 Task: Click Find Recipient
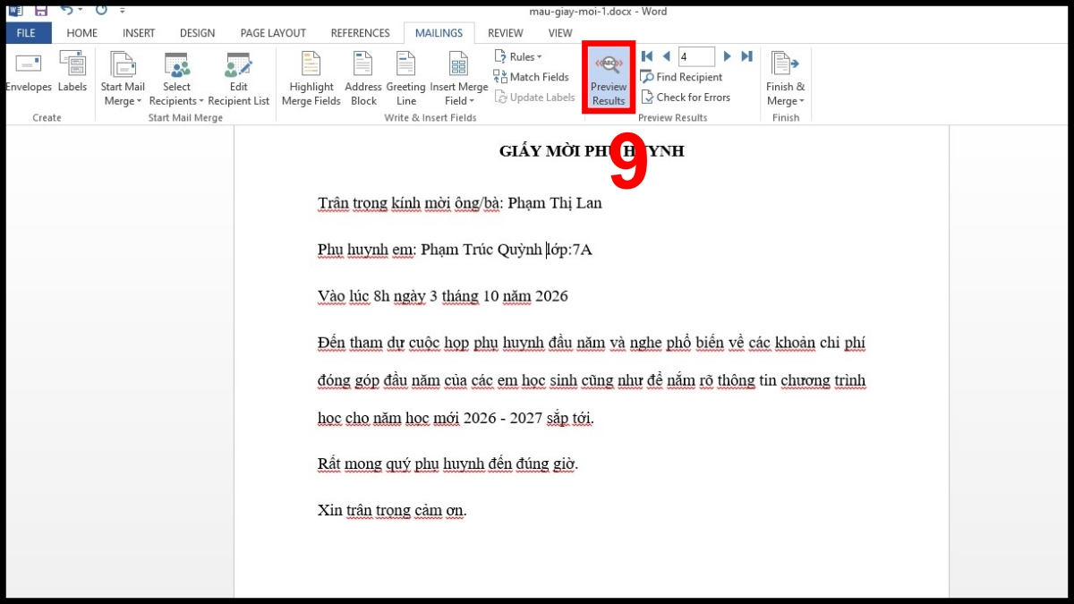(x=682, y=77)
